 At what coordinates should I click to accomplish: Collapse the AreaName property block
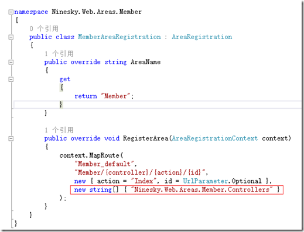(11, 63)
